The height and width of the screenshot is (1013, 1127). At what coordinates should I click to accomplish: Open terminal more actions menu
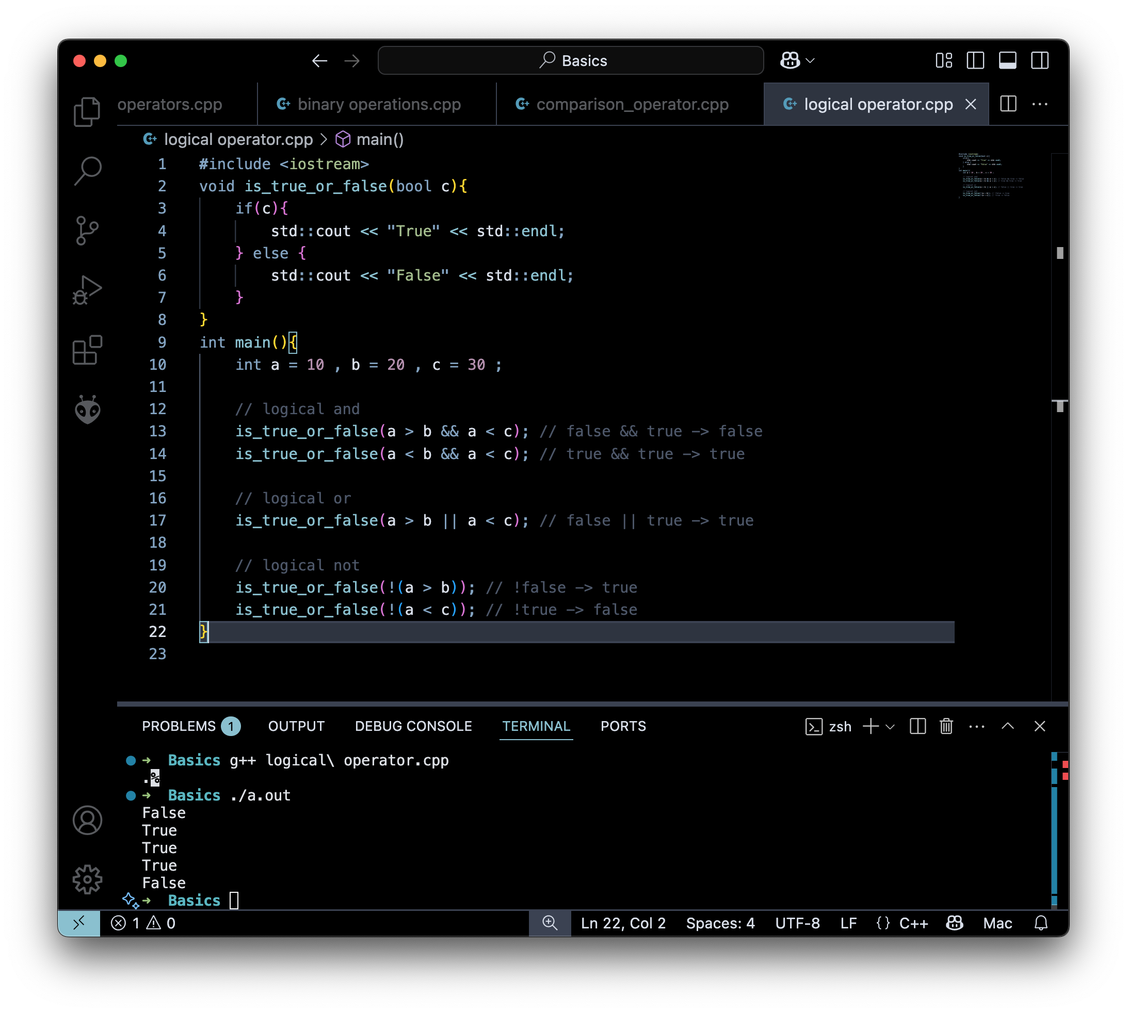[977, 726]
